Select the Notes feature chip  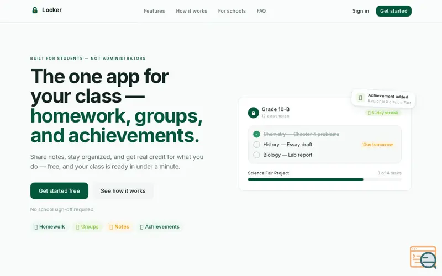(119, 227)
